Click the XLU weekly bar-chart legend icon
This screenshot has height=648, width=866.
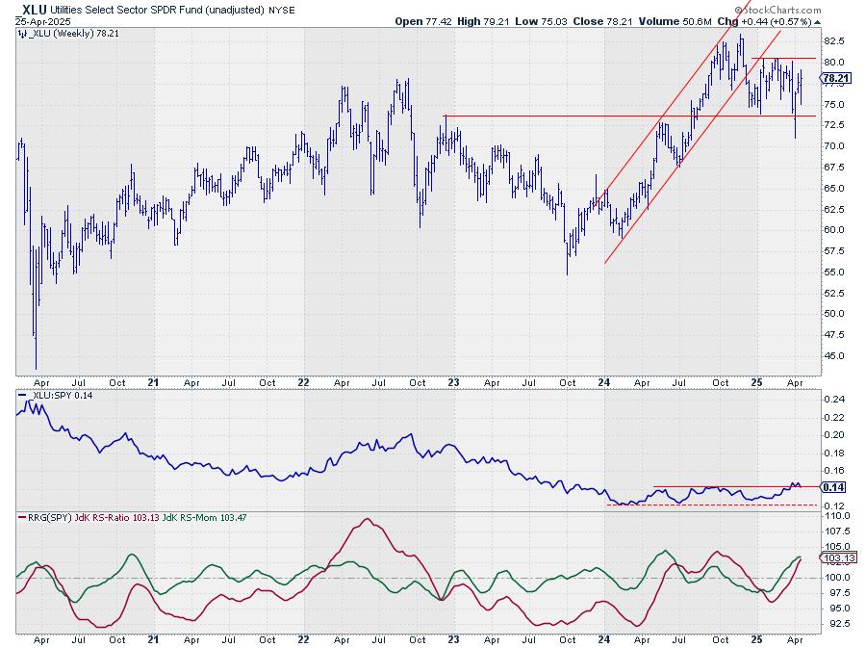[21, 33]
